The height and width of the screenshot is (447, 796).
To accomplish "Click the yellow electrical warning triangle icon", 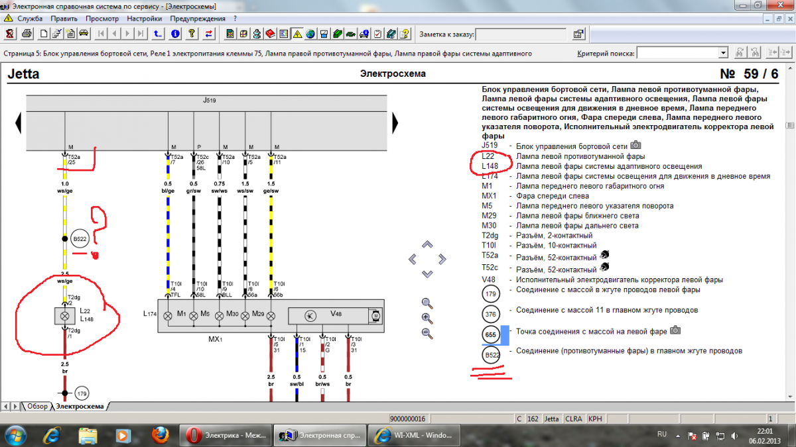I will [297, 33].
